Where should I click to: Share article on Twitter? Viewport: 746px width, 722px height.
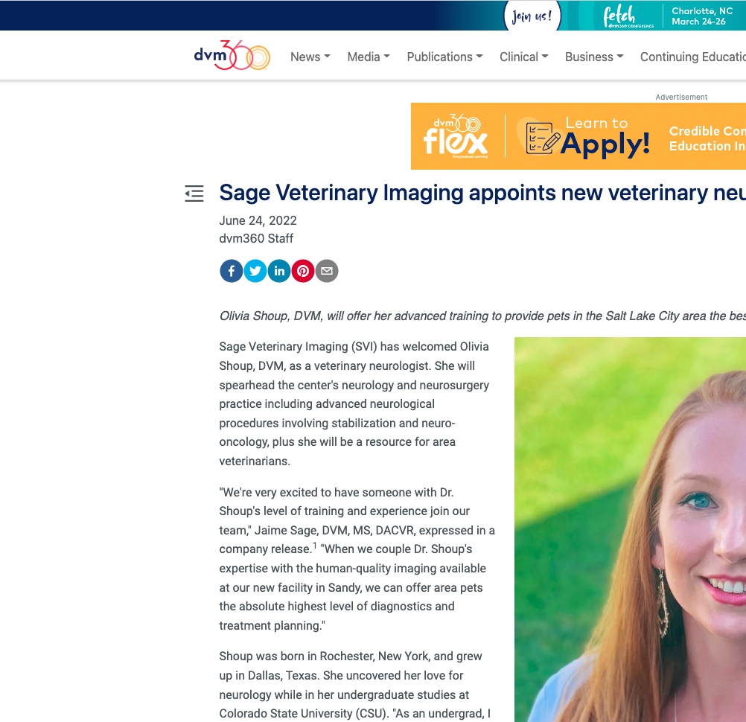tap(255, 271)
